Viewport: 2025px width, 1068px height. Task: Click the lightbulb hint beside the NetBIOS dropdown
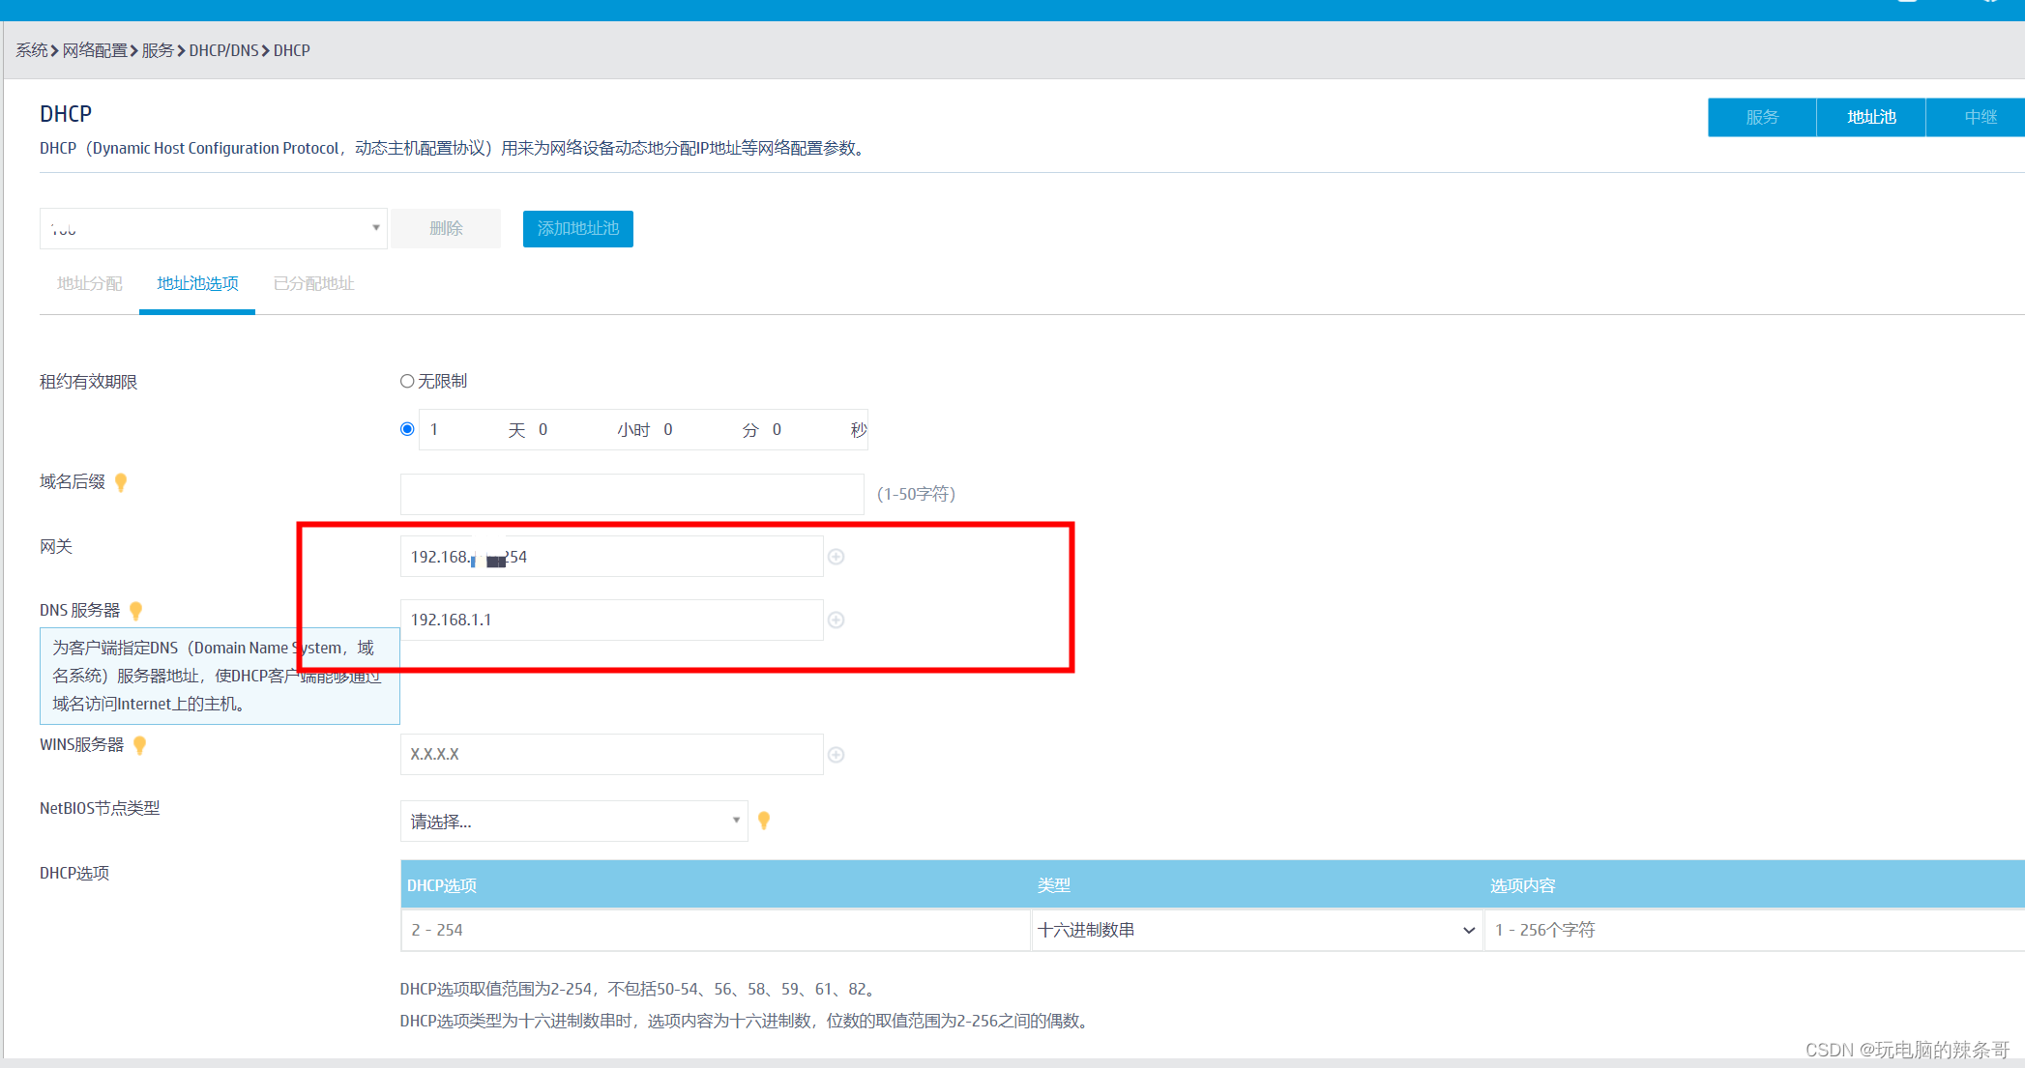coord(764,821)
